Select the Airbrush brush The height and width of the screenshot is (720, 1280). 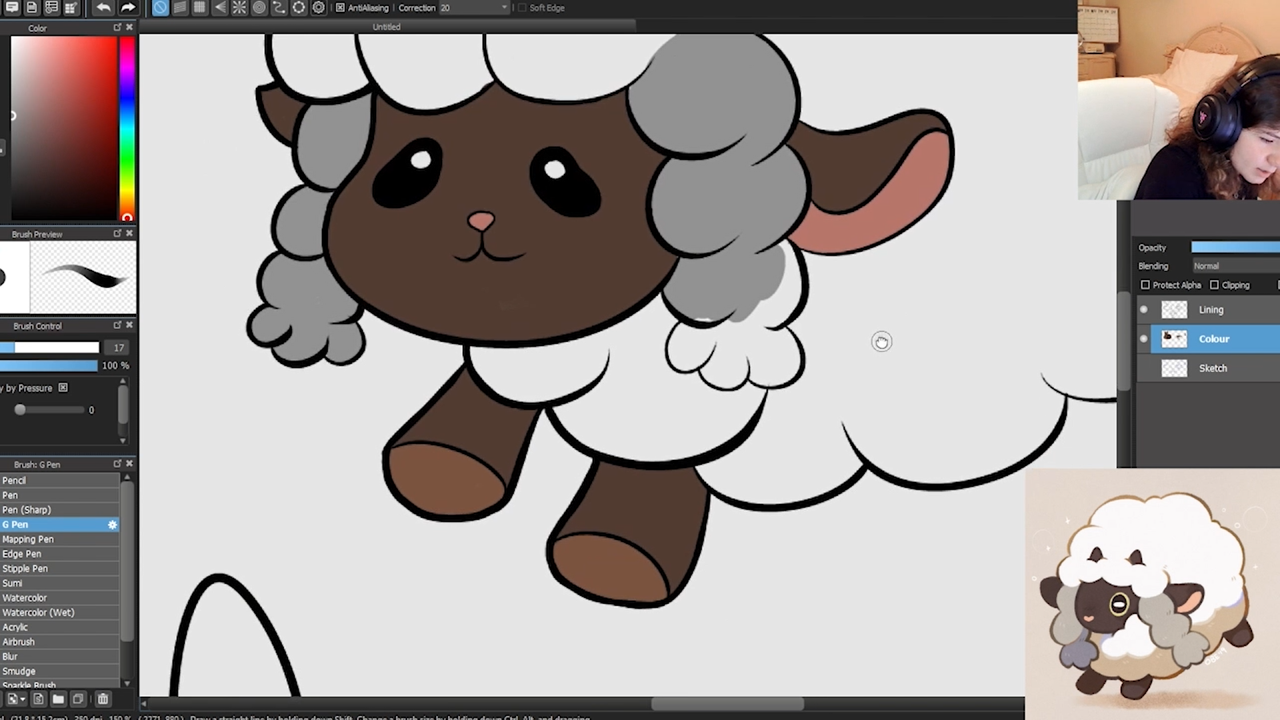point(59,642)
